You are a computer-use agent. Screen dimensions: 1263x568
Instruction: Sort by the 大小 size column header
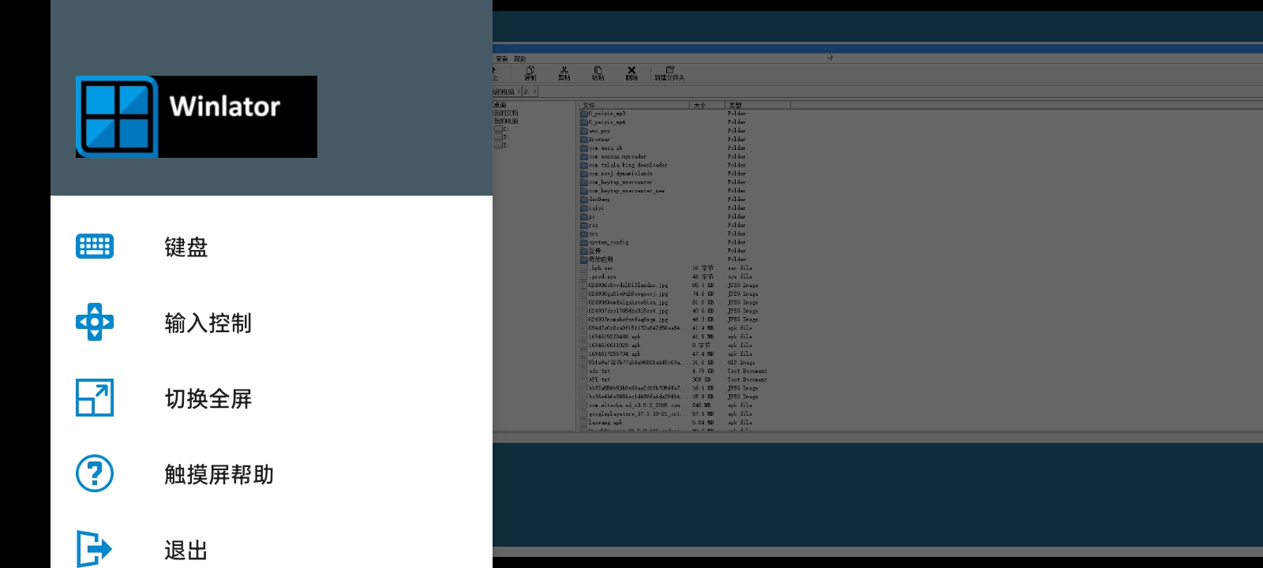pos(708,105)
